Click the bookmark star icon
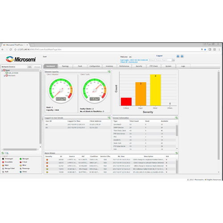The height and width of the screenshot is (223, 223). tap(205, 50)
